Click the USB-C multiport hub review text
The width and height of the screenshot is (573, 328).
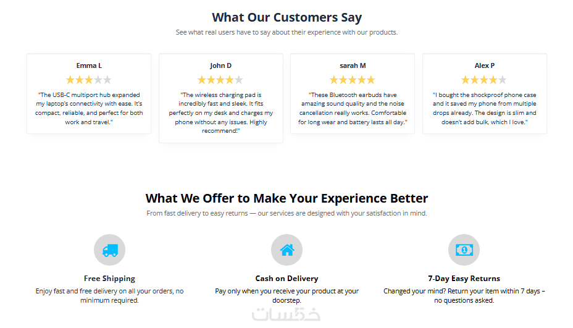[x=89, y=109]
